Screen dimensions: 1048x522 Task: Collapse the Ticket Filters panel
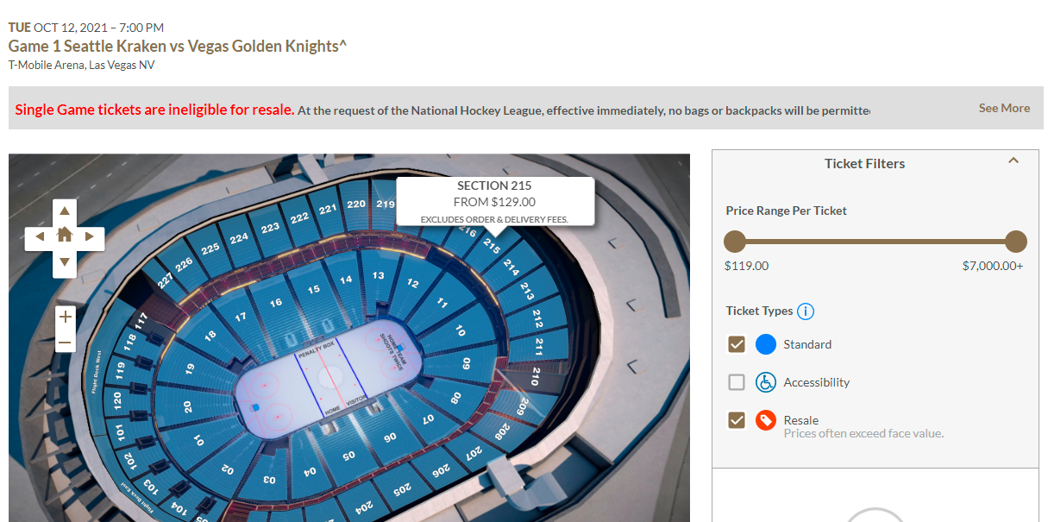click(x=1013, y=160)
